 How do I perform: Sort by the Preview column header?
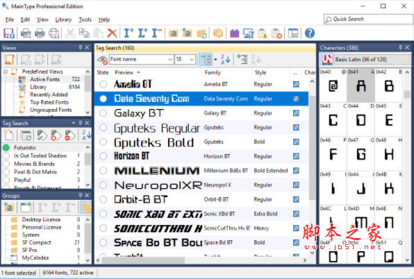point(157,72)
